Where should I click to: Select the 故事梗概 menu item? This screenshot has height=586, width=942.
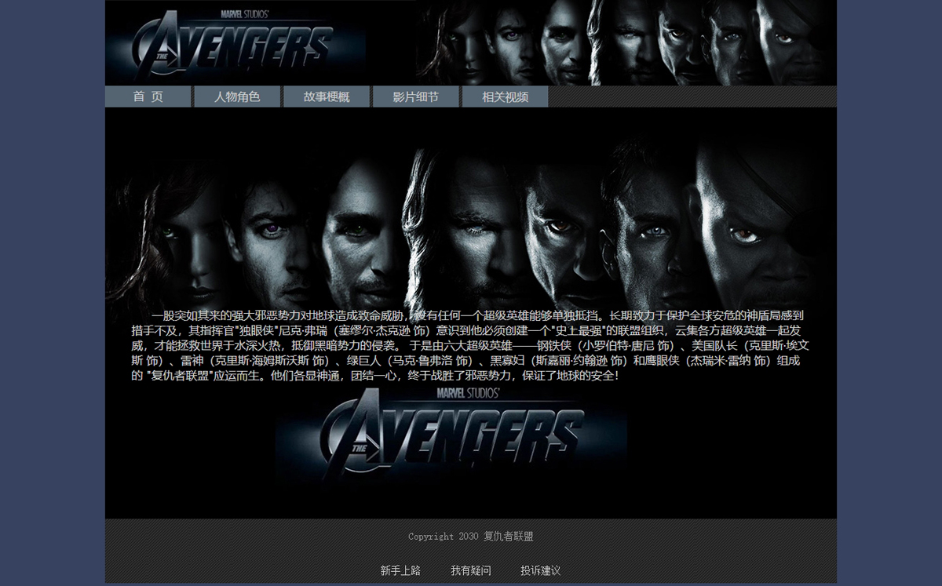click(327, 96)
